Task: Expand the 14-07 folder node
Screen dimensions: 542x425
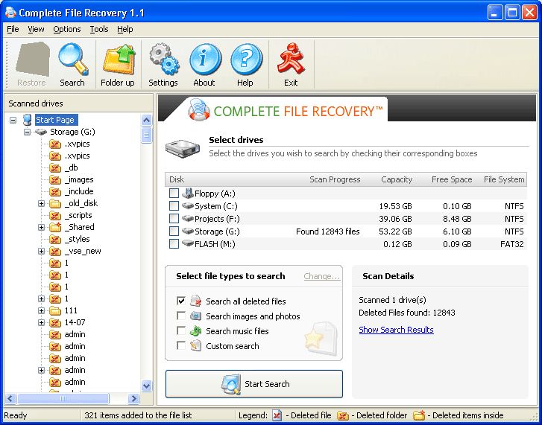Action: click(41, 322)
